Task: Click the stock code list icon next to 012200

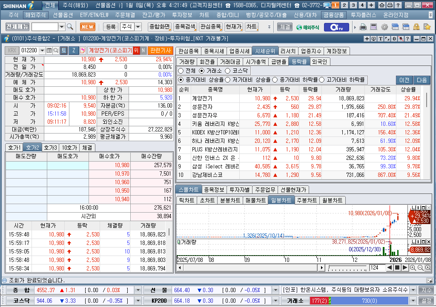Action: click(x=49, y=50)
